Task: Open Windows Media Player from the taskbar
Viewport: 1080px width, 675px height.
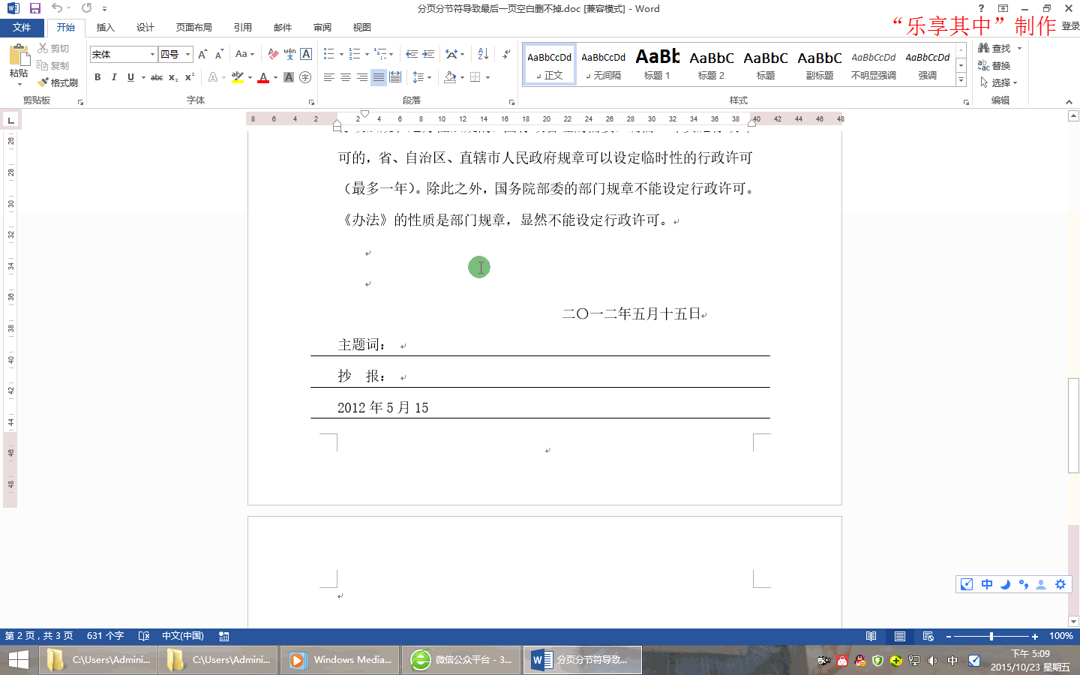Action: tap(340, 660)
